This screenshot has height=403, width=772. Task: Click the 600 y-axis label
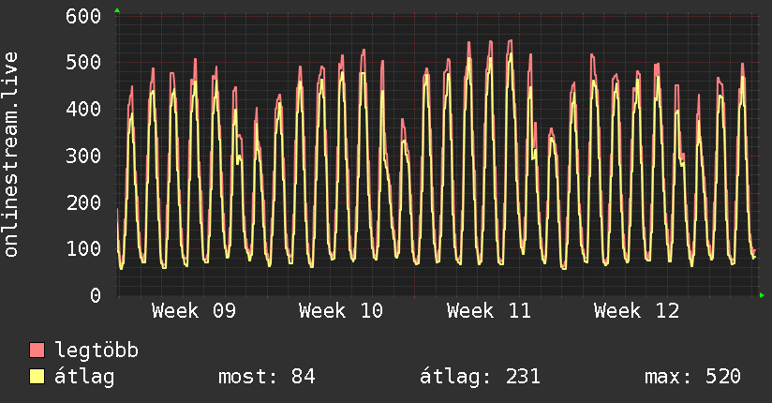pos(83,16)
